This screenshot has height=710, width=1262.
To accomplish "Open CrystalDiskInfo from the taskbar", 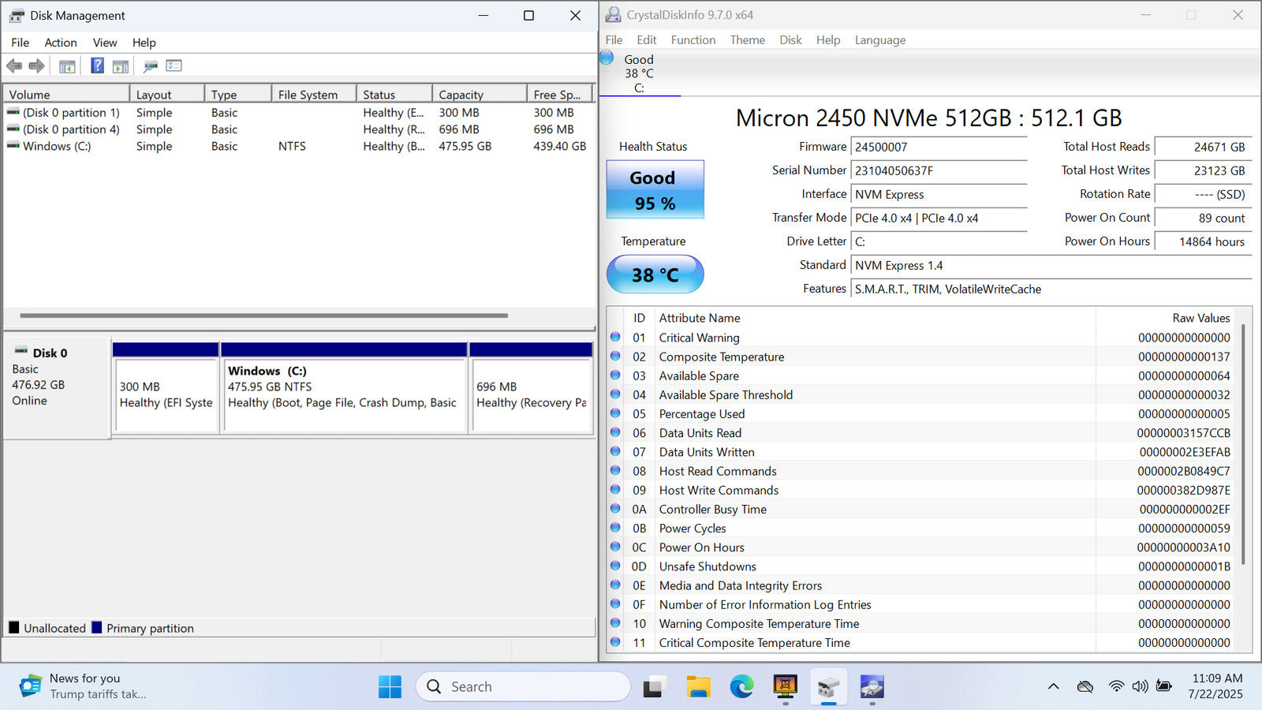I will pos(872,687).
